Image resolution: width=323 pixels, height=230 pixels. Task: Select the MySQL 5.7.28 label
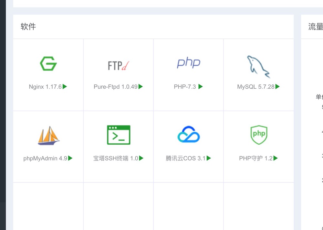coord(256,87)
